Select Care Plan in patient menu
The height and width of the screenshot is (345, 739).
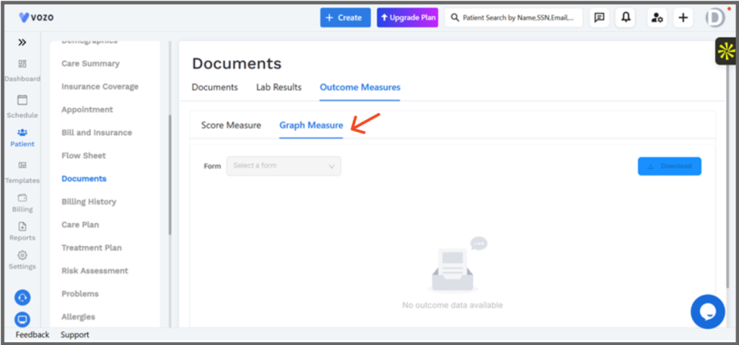80,224
